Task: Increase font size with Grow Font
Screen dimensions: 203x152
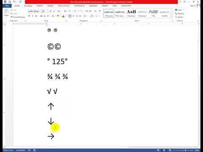Action: (51, 11)
